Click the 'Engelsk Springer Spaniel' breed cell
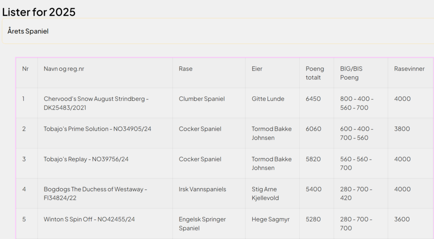Screen dimensions: 434x239 click(202, 223)
